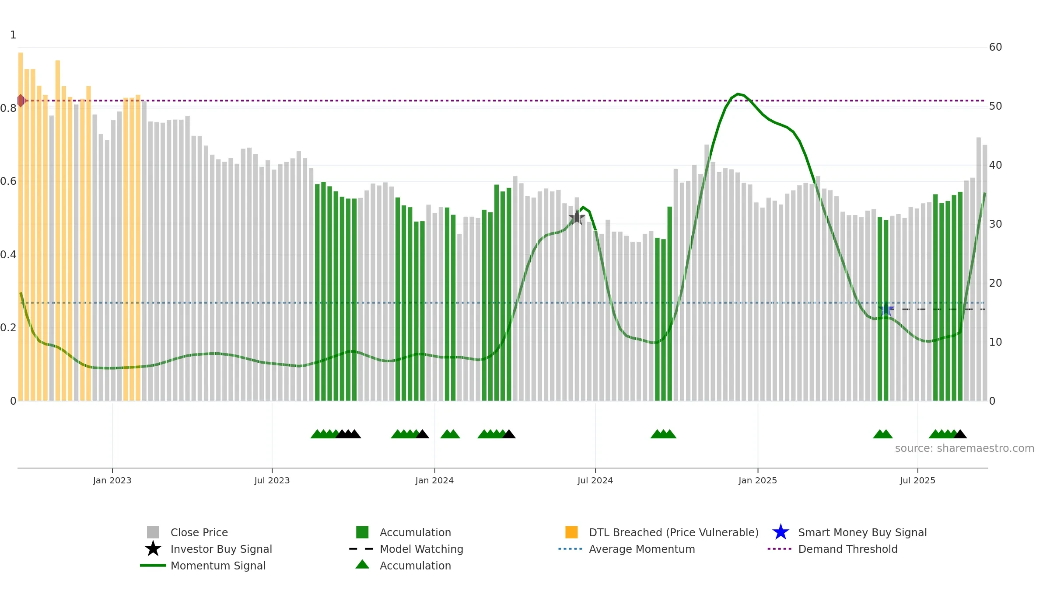Screen dimensions: 1050x590
Task: Click the blue star marker on the chart
Action: [x=886, y=309]
